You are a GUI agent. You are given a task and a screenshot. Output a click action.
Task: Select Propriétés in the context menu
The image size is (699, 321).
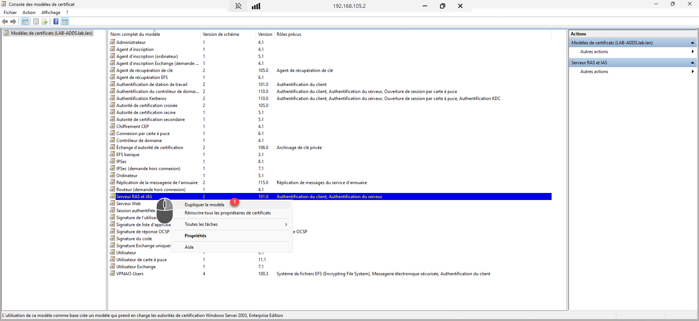point(195,236)
